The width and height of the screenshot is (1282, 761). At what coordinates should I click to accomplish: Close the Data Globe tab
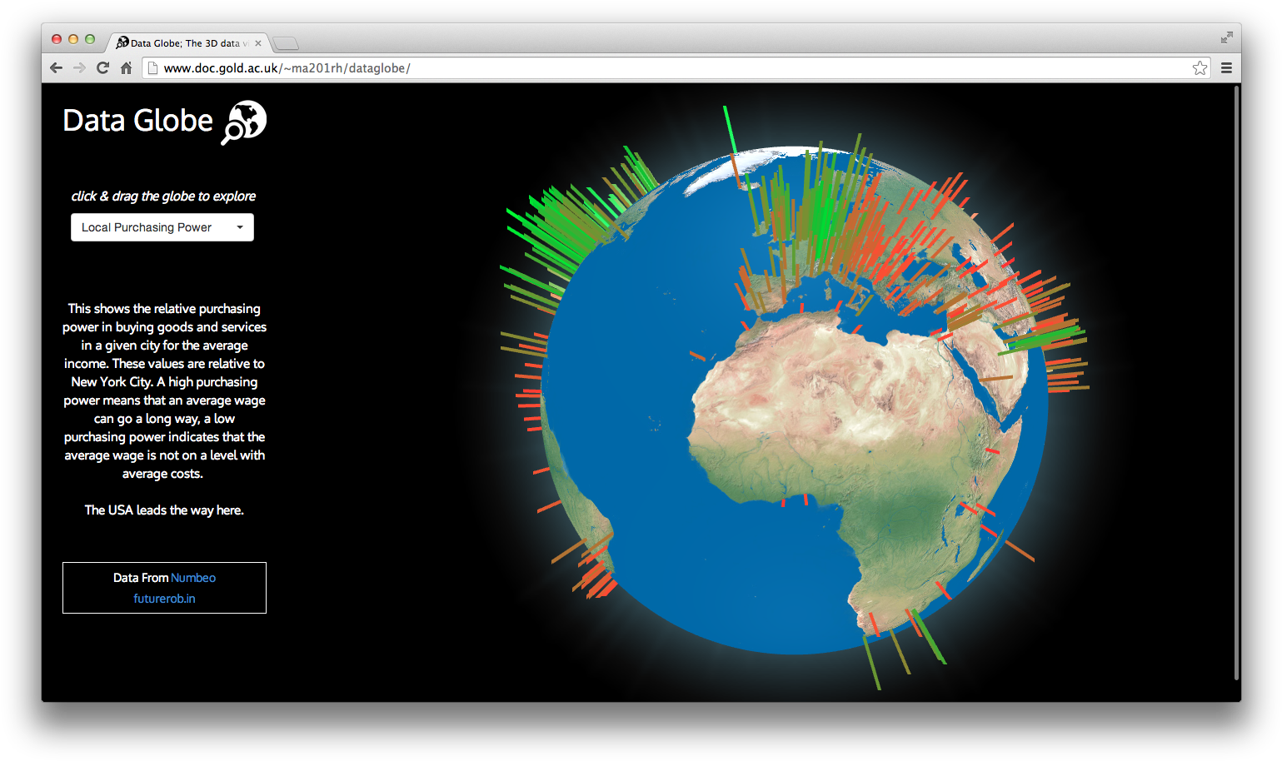258,42
